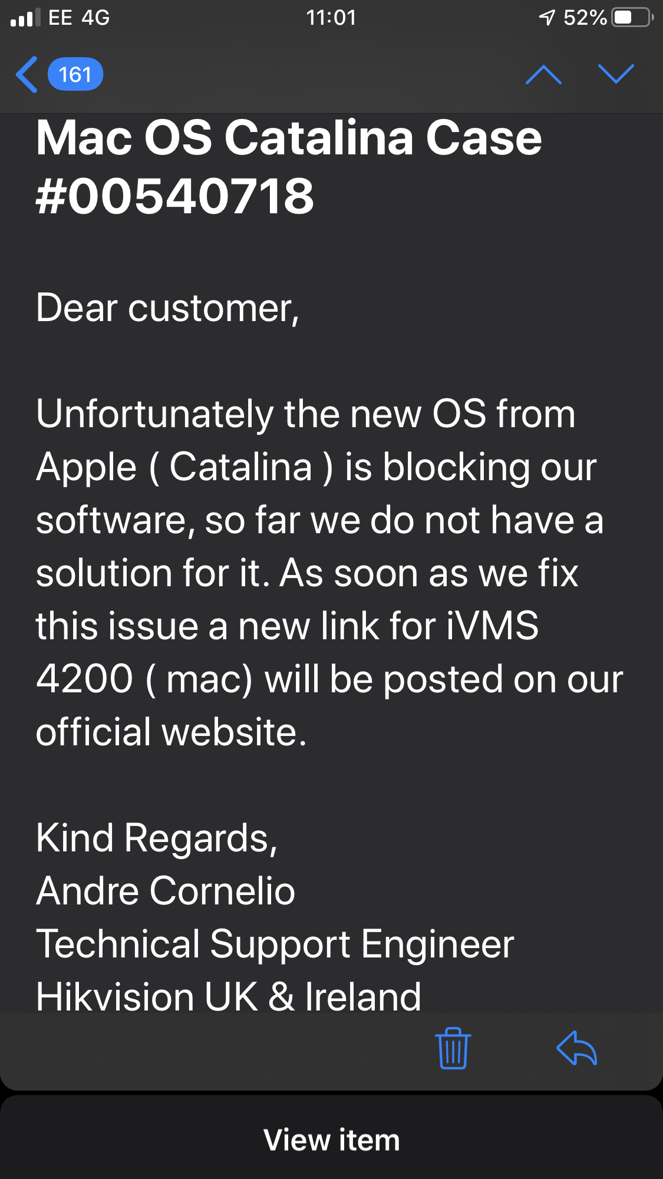Screen dimensions: 663x1179
Task: Tap the Technical Support Engineer line
Action: (x=275, y=943)
